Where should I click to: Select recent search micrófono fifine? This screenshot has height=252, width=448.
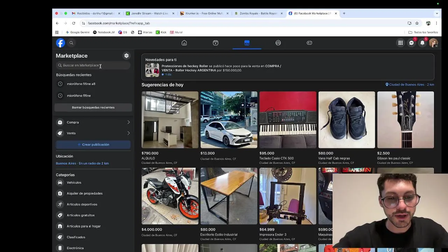93,96
